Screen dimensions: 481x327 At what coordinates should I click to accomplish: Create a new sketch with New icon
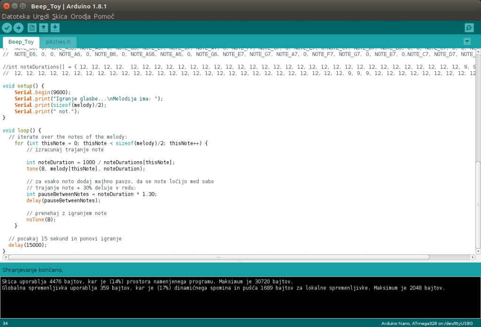pos(32,28)
